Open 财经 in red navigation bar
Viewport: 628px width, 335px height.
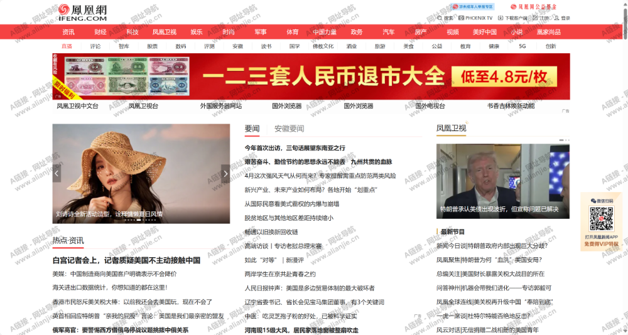tap(100, 32)
